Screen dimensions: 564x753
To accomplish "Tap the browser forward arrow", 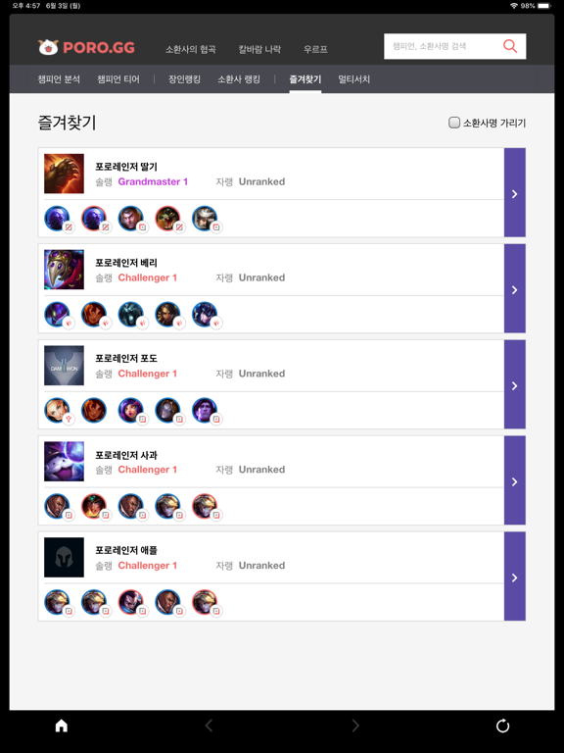I will pyautogui.click(x=355, y=726).
